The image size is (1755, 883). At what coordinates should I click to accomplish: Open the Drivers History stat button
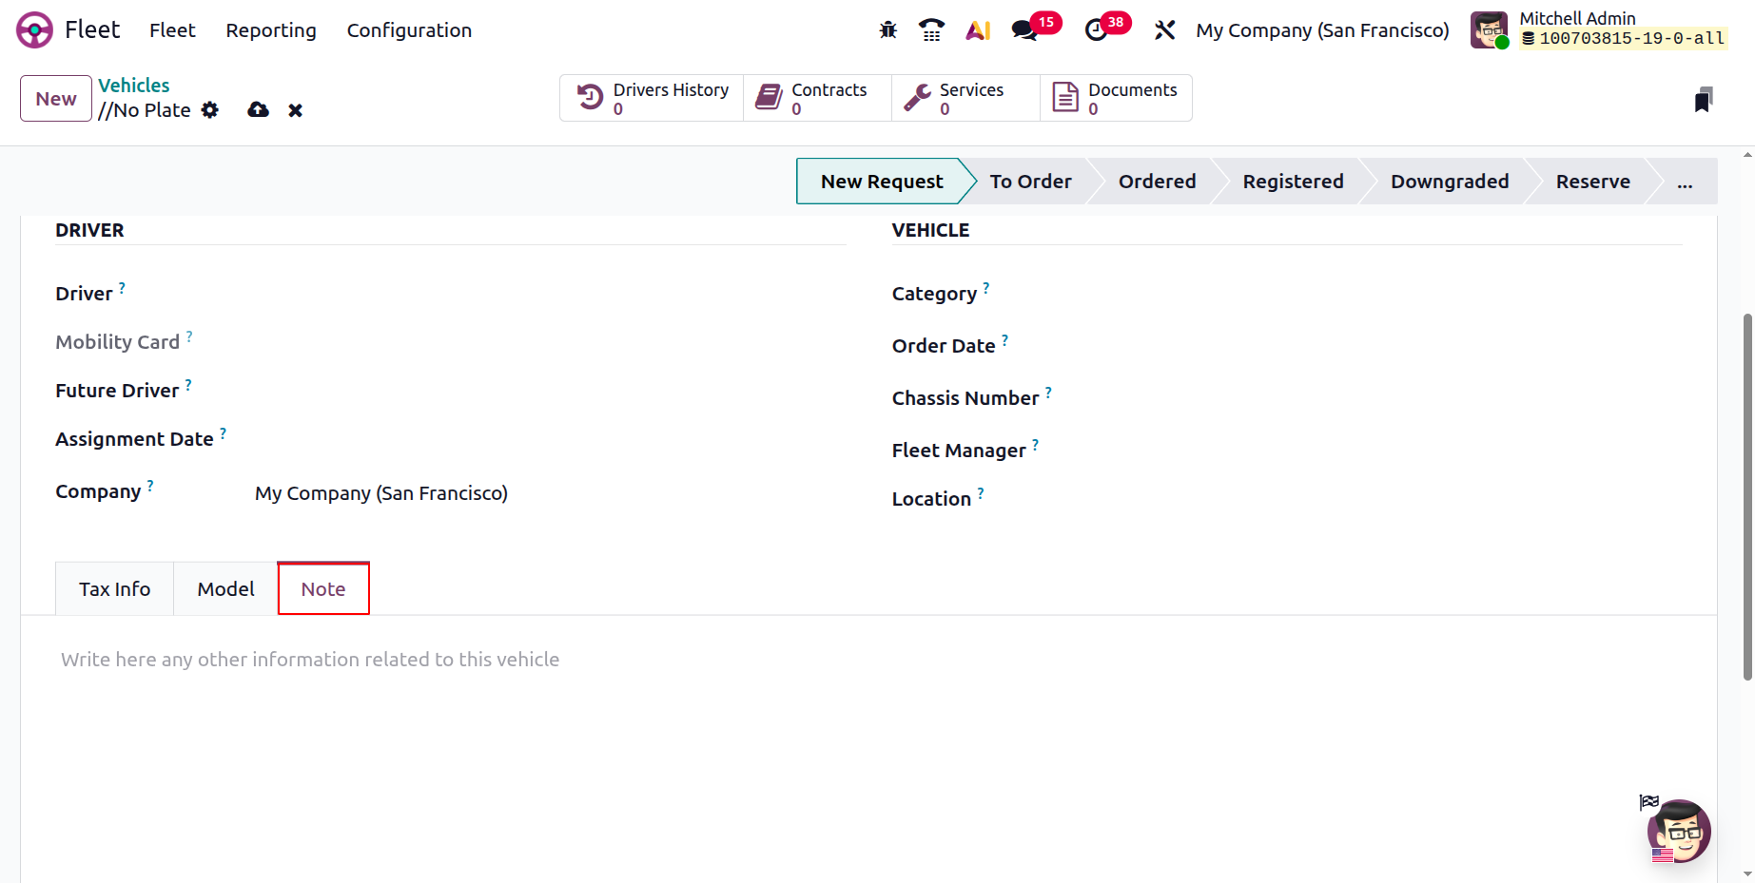point(653,99)
